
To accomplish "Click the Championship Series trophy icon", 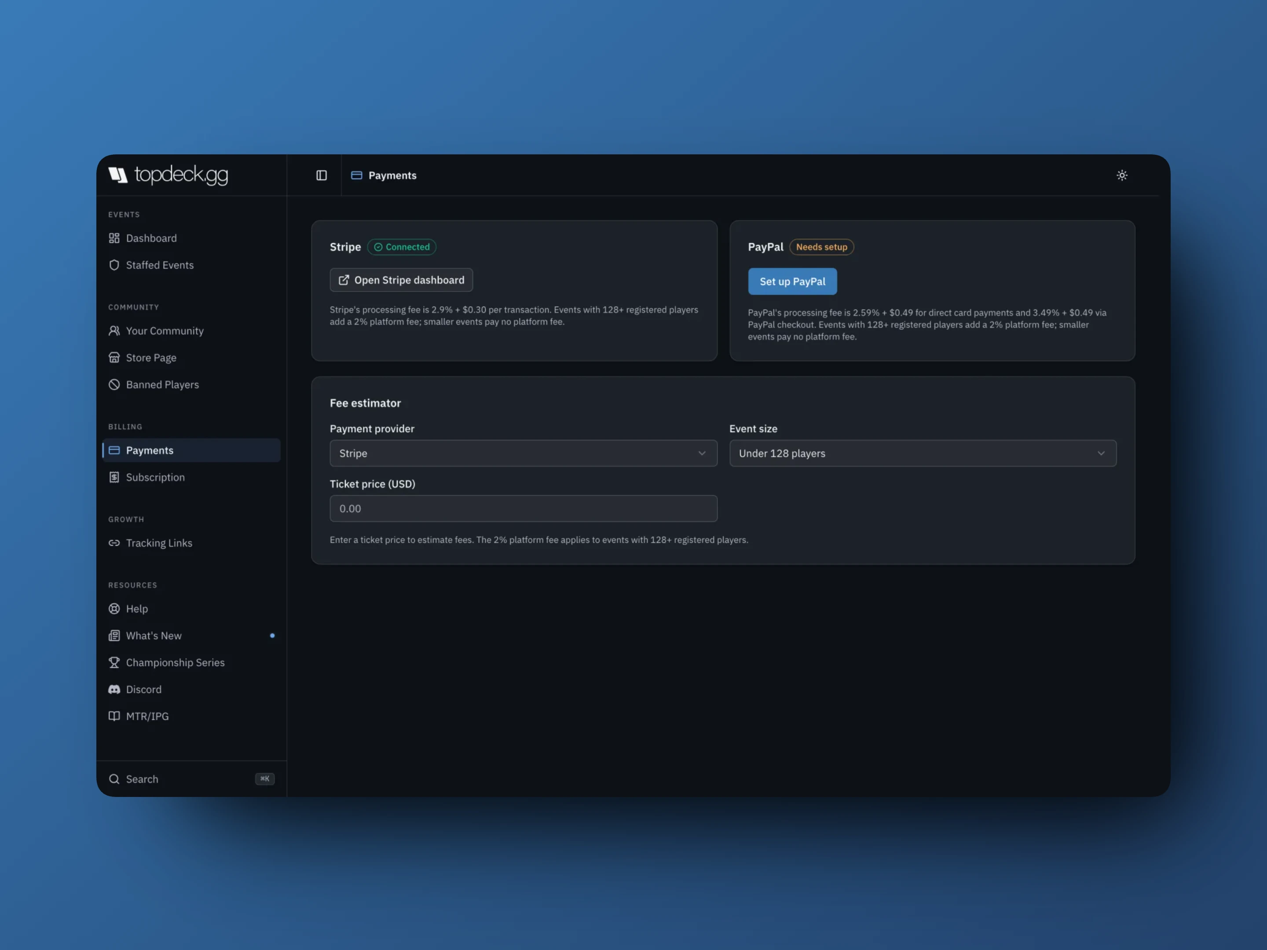I will [x=114, y=662].
